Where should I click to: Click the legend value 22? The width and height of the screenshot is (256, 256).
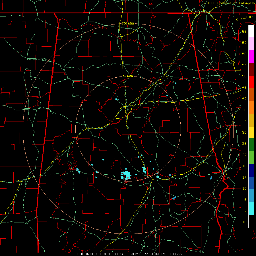pos(244,155)
